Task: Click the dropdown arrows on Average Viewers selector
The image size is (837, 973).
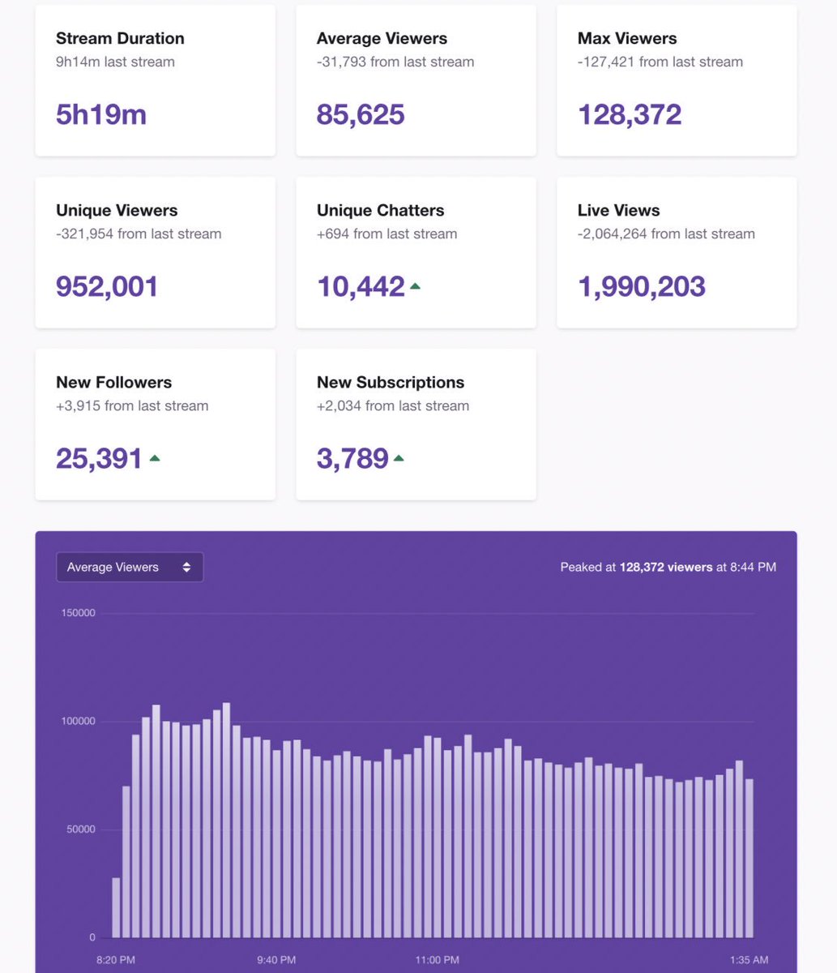Action: tap(186, 568)
